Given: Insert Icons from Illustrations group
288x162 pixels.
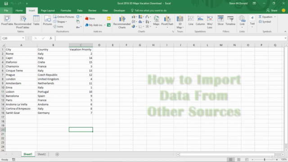Looking at the screenshot, I should [58, 27].
